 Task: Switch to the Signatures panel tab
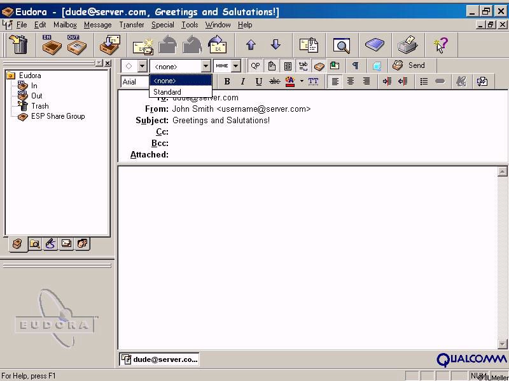coord(50,244)
